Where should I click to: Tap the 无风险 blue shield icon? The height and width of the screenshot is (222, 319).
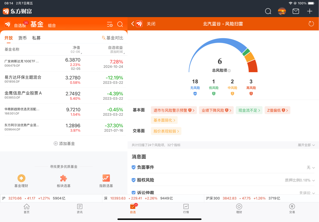click(x=195, y=93)
